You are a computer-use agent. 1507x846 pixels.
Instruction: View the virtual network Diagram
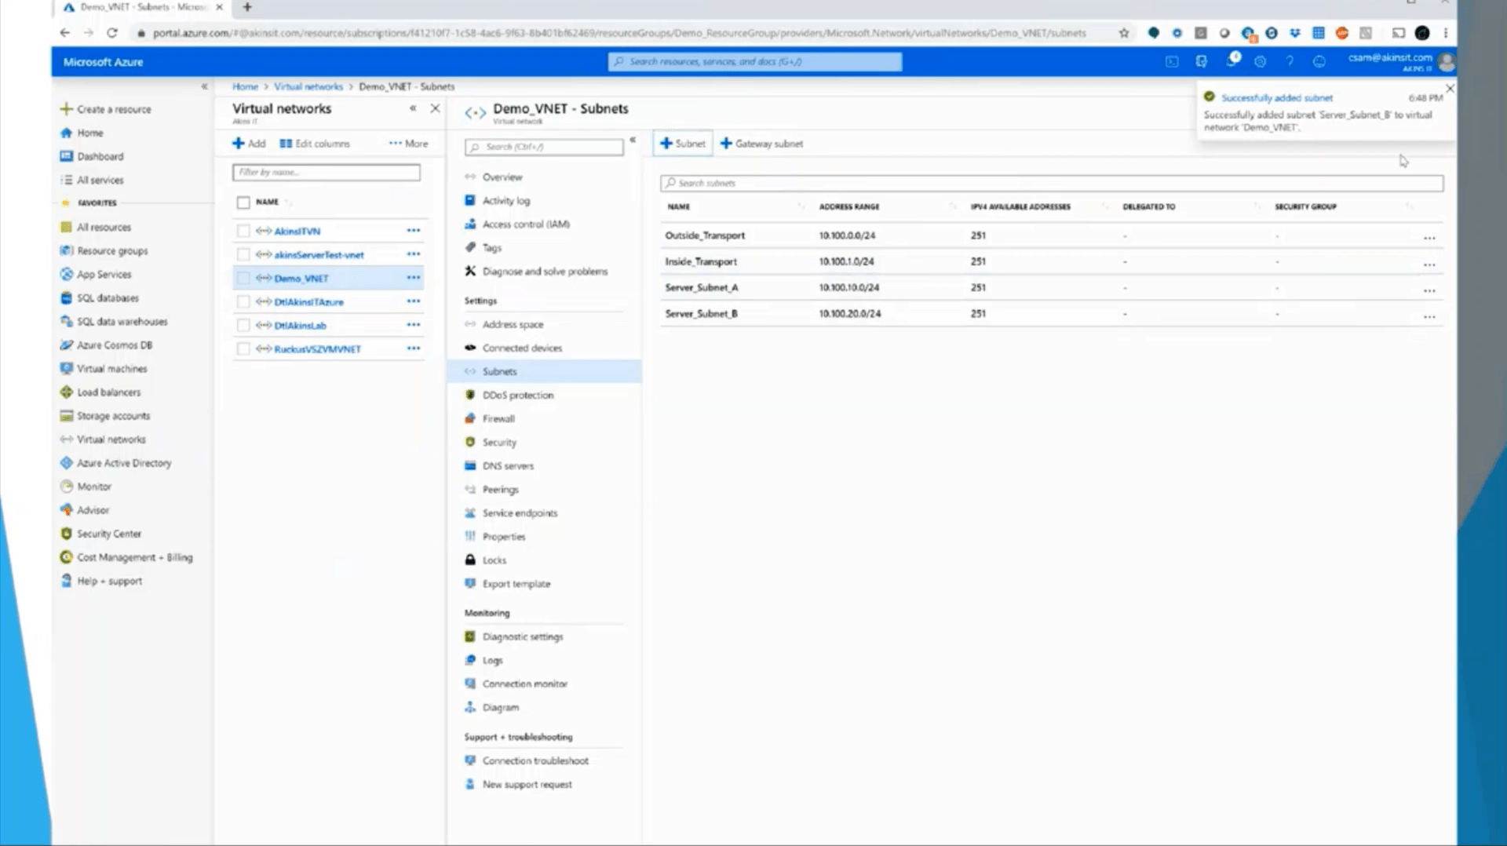click(x=500, y=707)
